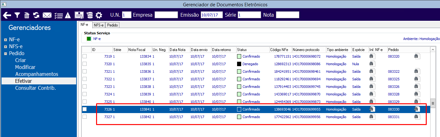Click binoculars icon beside pedido 083331

417,117
